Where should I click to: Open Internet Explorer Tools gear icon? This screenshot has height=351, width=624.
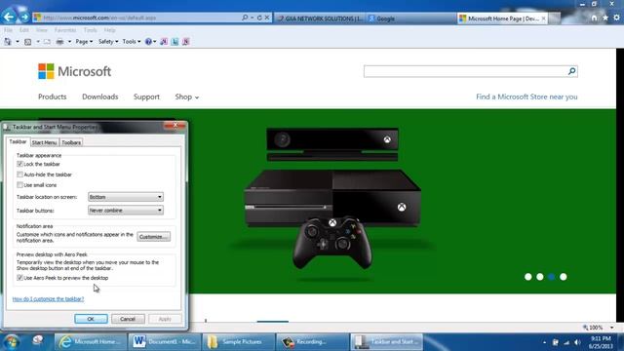(x=616, y=18)
